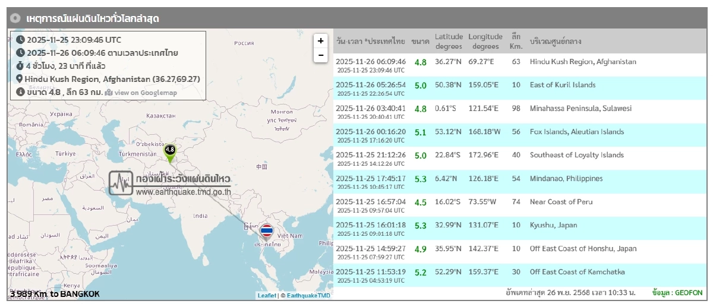Click the timestamp 2025-11-25 16:01:18
713x307 pixels.
tap(371, 225)
